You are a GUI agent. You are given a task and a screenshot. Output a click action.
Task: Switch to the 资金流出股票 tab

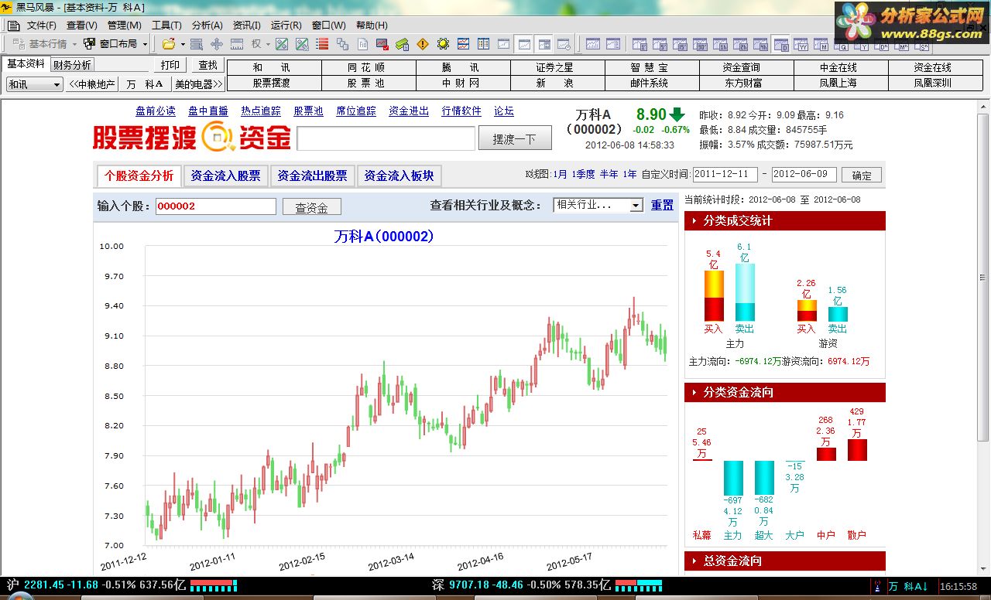pos(312,176)
